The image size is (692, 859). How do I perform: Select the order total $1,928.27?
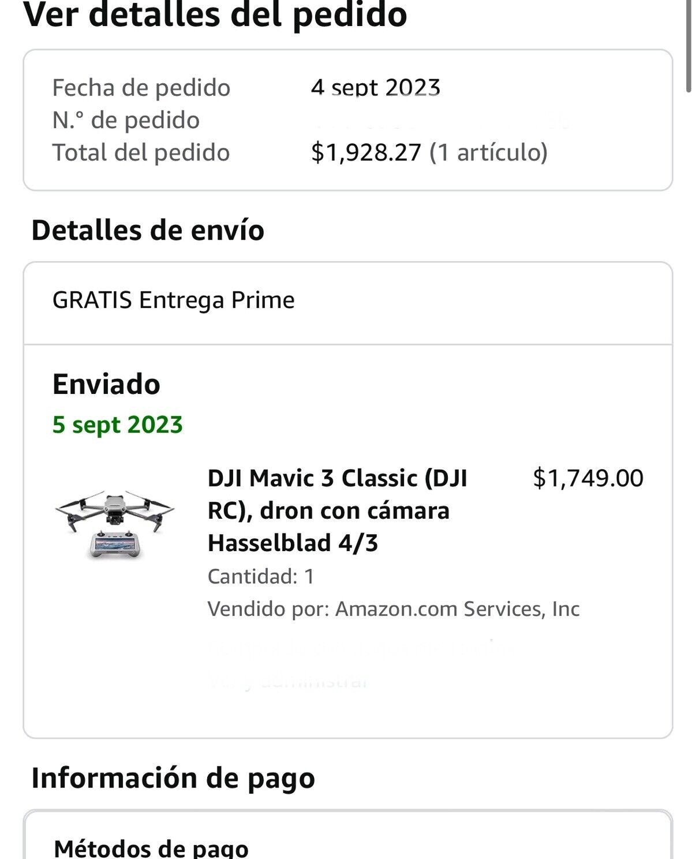pos(366,153)
